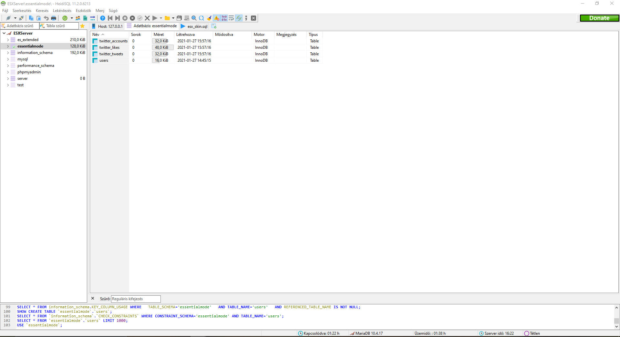Expand the mysql database tree item

pyautogui.click(x=8, y=59)
